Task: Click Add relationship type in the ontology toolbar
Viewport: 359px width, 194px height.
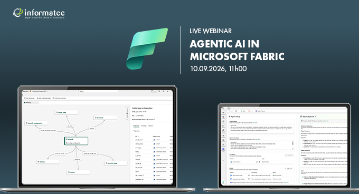Action: point(44,98)
